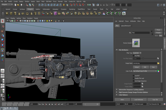Create a polygon sphere from shelf
The image size is (166, 110).
tap(7, 13)
